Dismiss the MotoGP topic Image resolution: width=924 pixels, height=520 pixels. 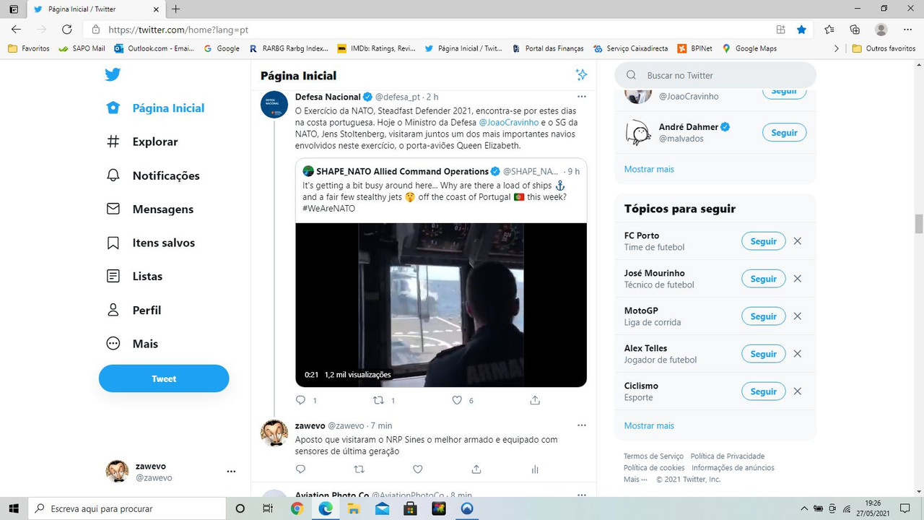coord(798,316)
